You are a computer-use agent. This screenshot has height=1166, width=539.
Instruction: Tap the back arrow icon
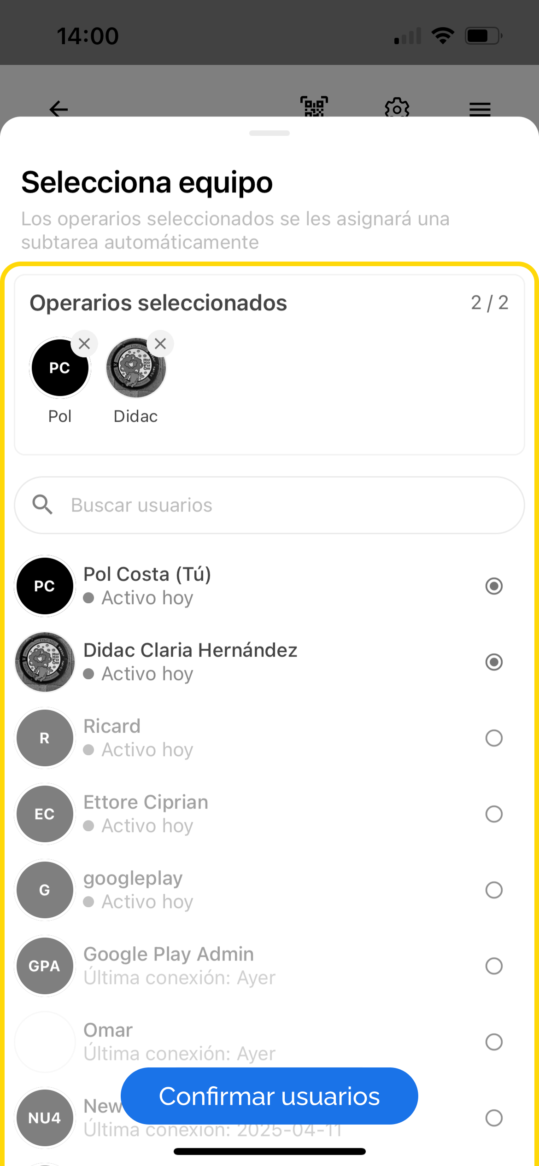tap(59, 109)
